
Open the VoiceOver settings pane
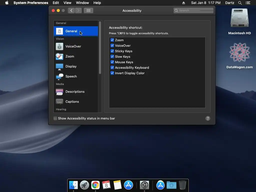point(76,46)
